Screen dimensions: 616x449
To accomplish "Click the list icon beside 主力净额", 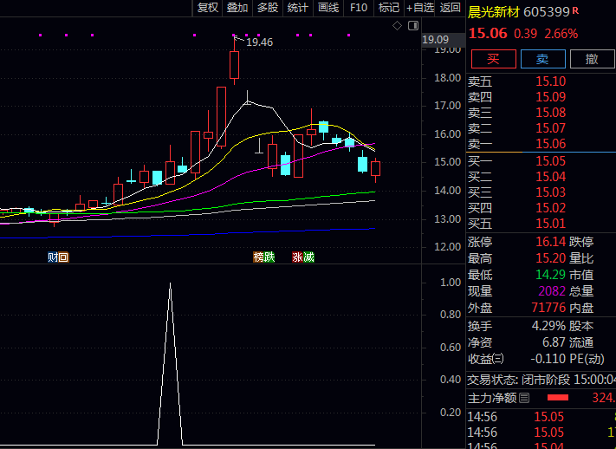I will [x=524, y=398].
